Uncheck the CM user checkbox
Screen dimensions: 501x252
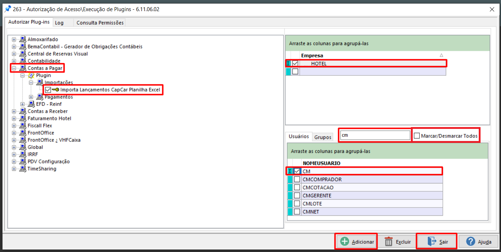(x=297, y=171)
